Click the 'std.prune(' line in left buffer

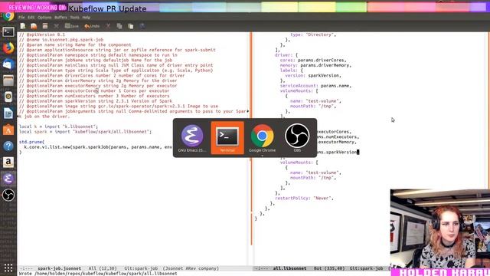point(31,142)
